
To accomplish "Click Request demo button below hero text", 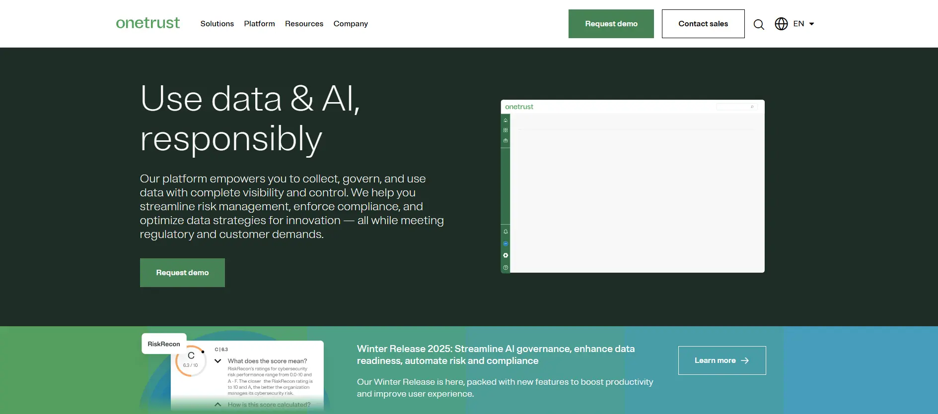I will tap(182, 273).
